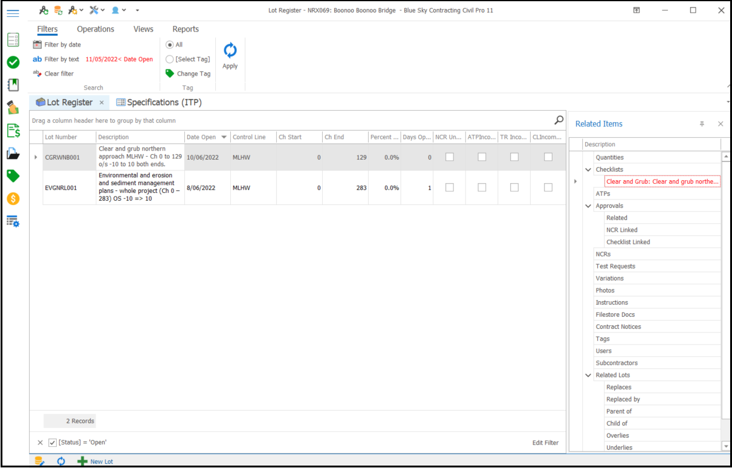Click the wrench and screwdriver tools icon
Image resolution: width=732 pixels, height=468 pixels.
coord(94,10)
